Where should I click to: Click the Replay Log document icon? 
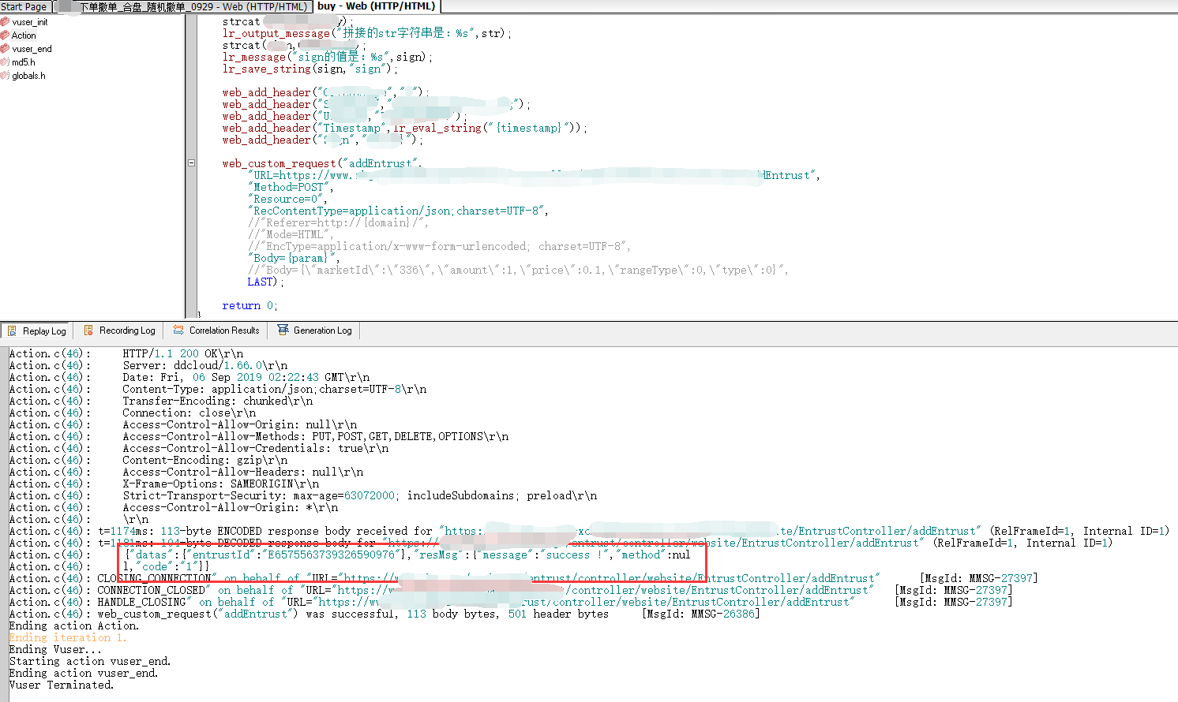[x=11, y=330]
